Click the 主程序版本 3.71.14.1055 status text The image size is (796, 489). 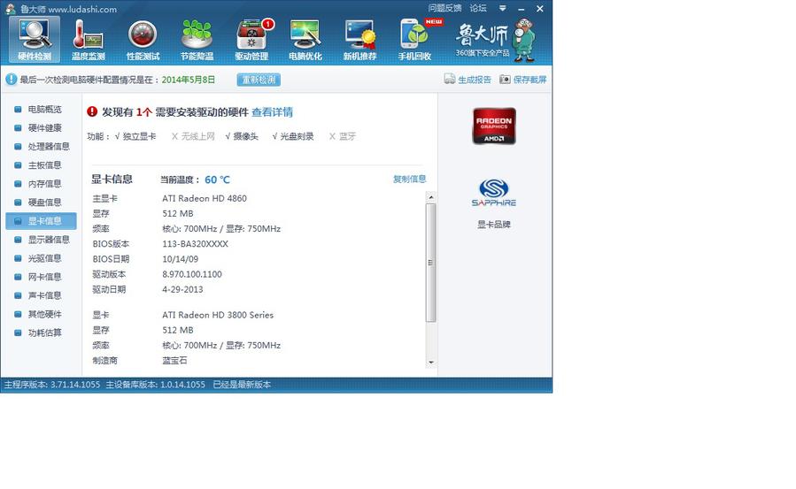(x=52, y=385)
